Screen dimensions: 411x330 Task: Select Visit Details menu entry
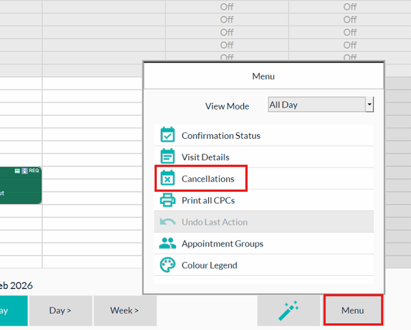206,157
